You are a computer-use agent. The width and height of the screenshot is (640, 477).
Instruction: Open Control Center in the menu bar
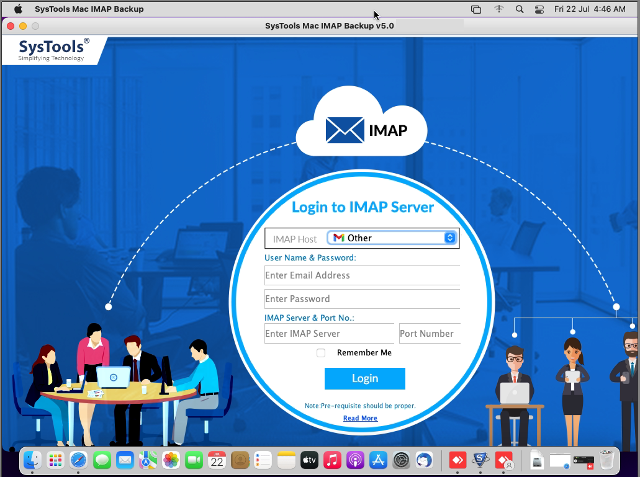pyautogui.click(x=539, y=9)
